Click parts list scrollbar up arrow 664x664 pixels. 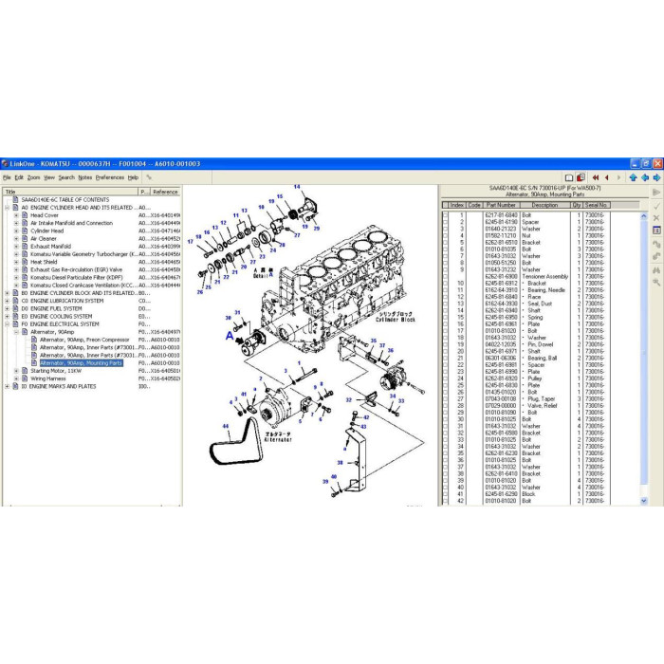pyautogui.click(x=644, y=216)
